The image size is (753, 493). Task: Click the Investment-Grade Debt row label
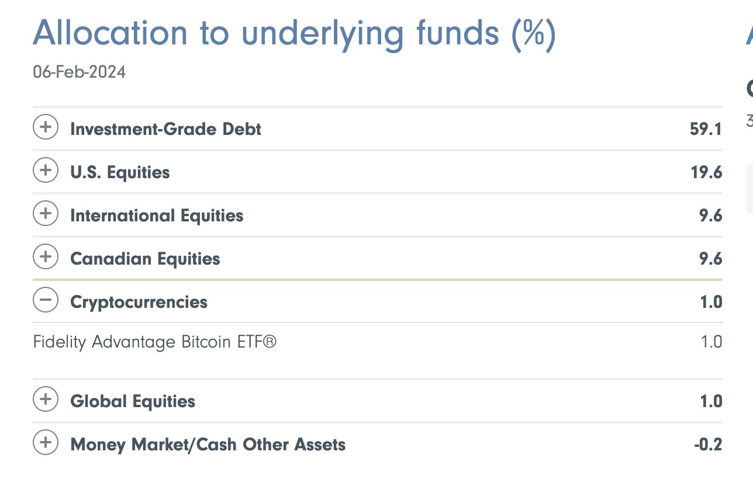[165, 129]
